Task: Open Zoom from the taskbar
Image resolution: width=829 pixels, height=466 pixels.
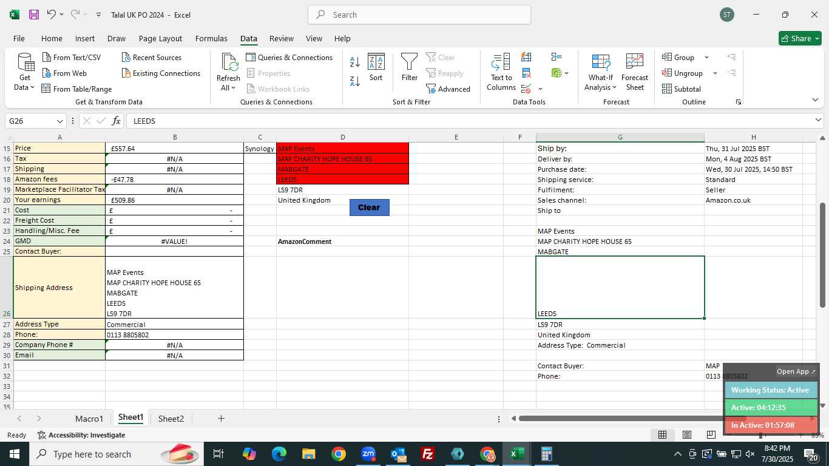Action: tap(368, 454)
